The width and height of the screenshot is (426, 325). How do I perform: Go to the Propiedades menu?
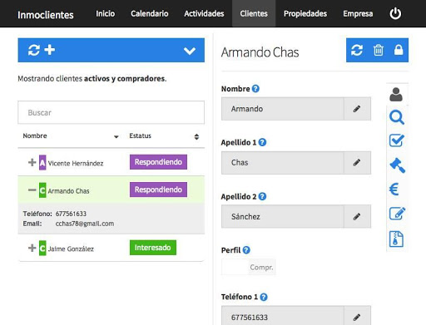[x=305, y=13]
